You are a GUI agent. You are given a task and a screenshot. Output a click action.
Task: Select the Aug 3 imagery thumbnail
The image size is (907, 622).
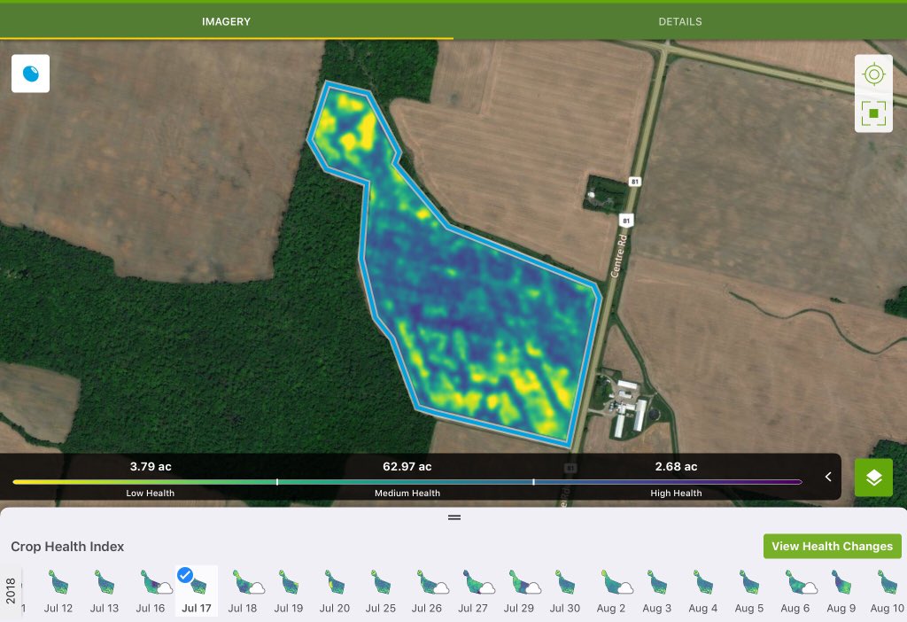coord(657,591)
